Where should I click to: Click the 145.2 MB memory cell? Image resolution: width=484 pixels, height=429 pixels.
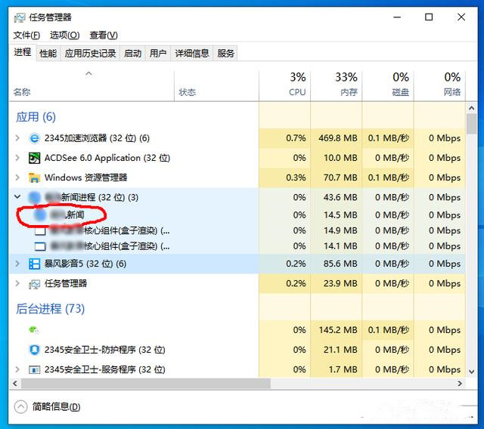point(338,330)
